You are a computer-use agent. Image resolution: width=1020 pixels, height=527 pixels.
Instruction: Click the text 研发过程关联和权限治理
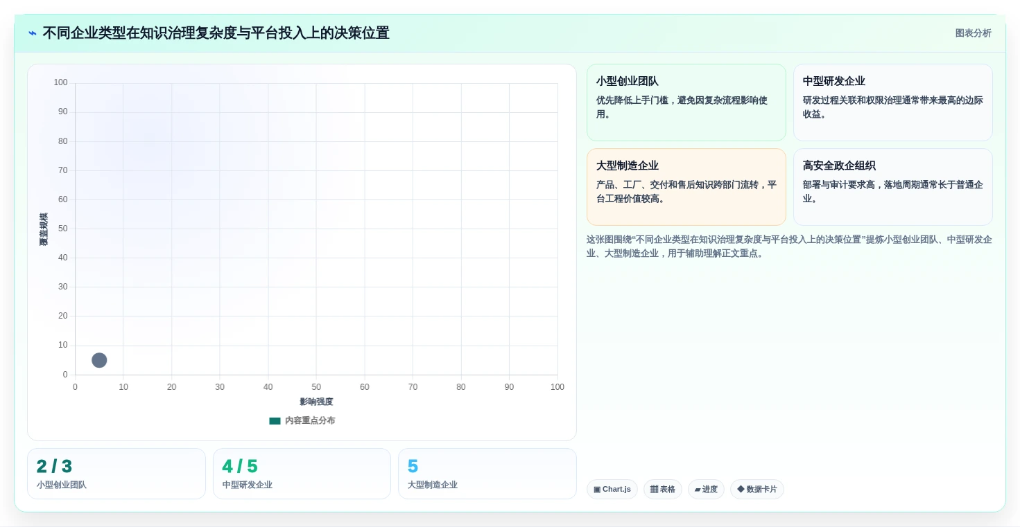coord(853,100)
